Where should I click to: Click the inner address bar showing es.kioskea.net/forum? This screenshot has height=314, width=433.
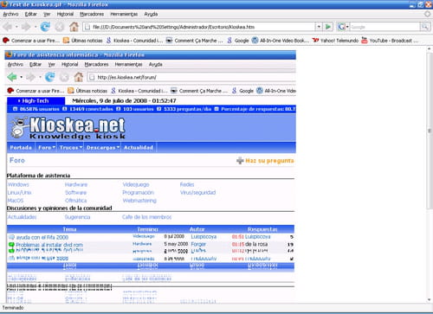pyautogui.click(x=191, y=77)
